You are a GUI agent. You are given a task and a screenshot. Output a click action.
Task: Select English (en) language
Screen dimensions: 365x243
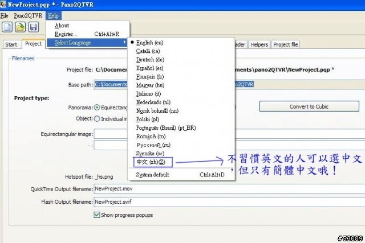pos(181,43)
